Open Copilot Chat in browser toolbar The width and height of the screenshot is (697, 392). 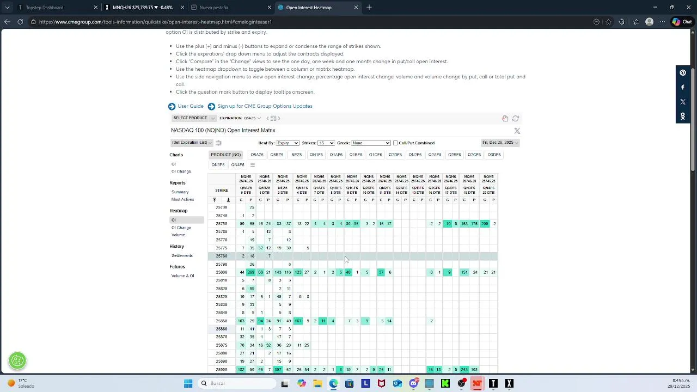(x=682, y=22)
